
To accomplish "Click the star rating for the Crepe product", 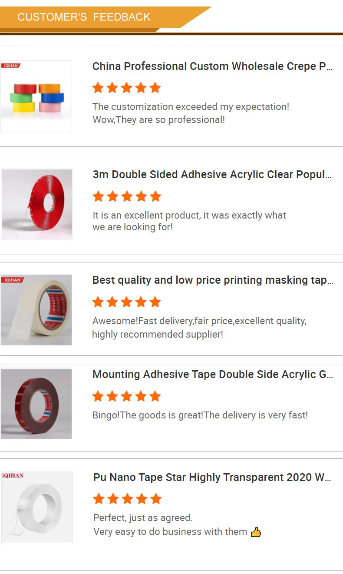I will (x=126, y=88).
